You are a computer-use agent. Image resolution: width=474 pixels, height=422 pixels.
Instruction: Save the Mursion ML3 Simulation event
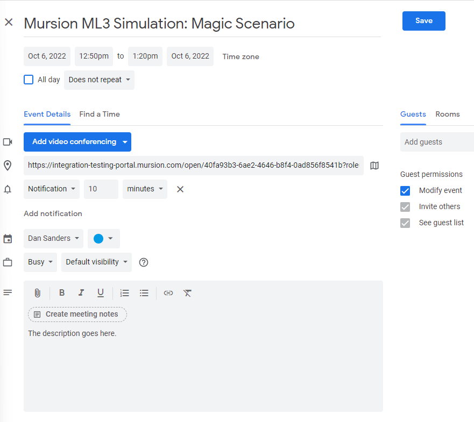[423, 20]
